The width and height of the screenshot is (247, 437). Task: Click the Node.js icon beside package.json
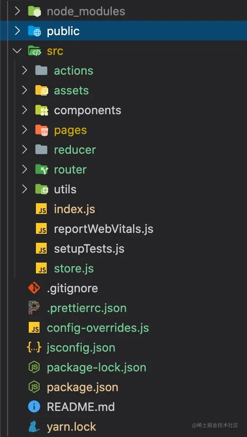(34, 387)
